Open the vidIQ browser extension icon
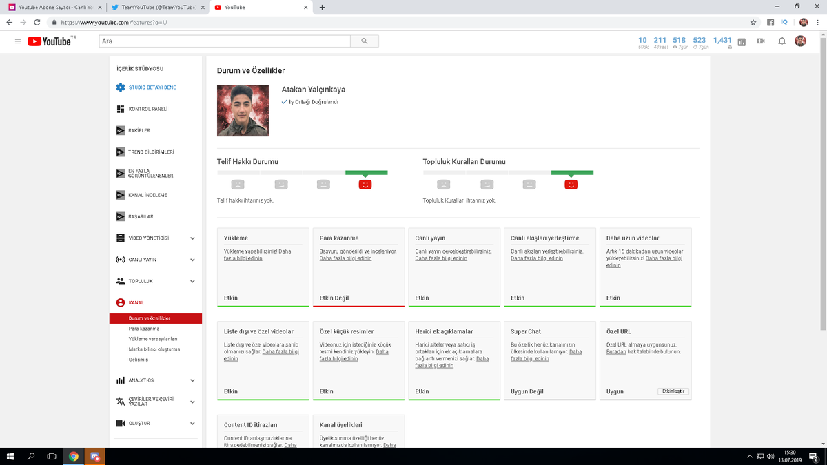The image size is (827, 465). (784, 22)
